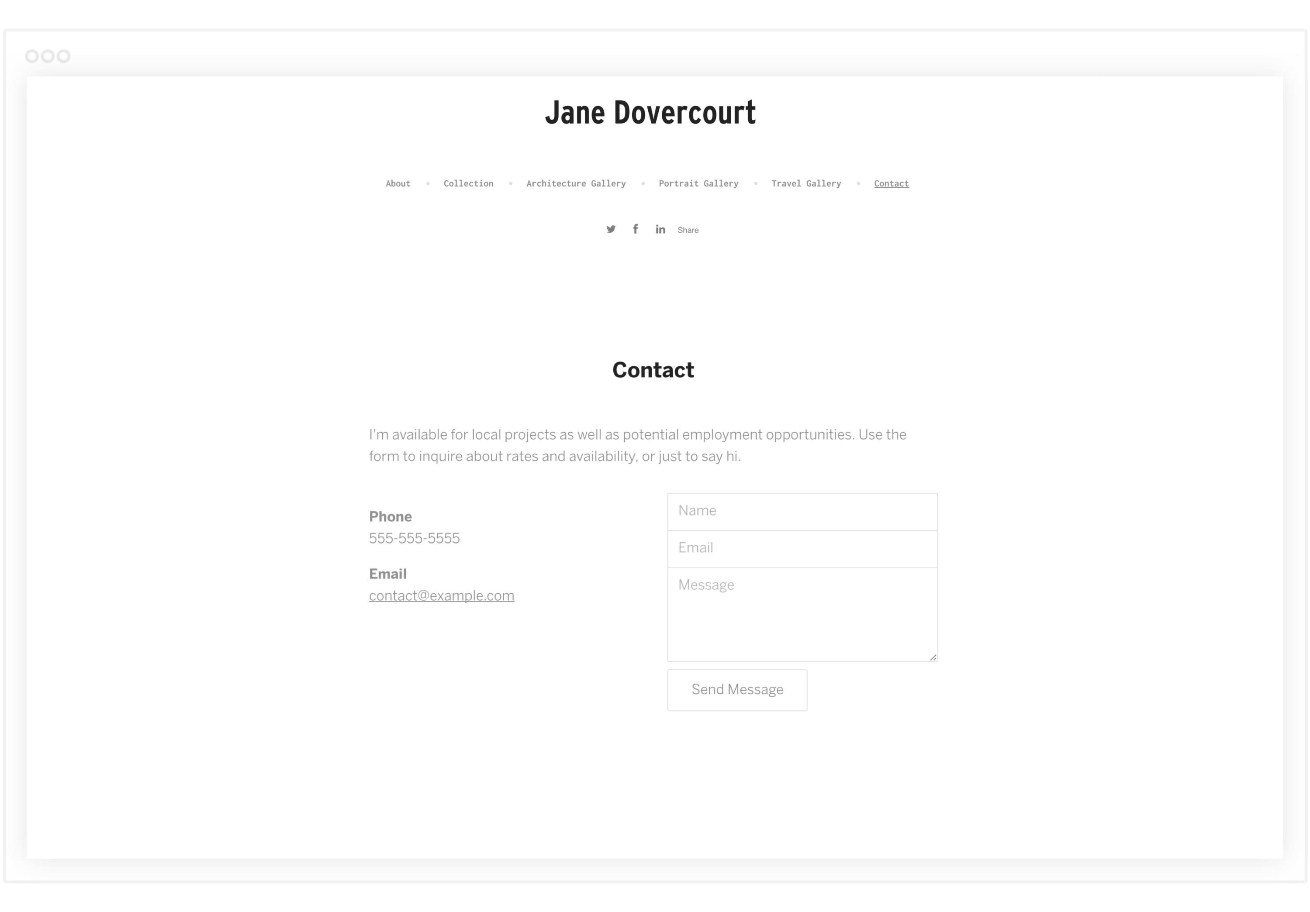Click the Facebook share icon
Screen dimensions: 1310x912
pos(635,229)
